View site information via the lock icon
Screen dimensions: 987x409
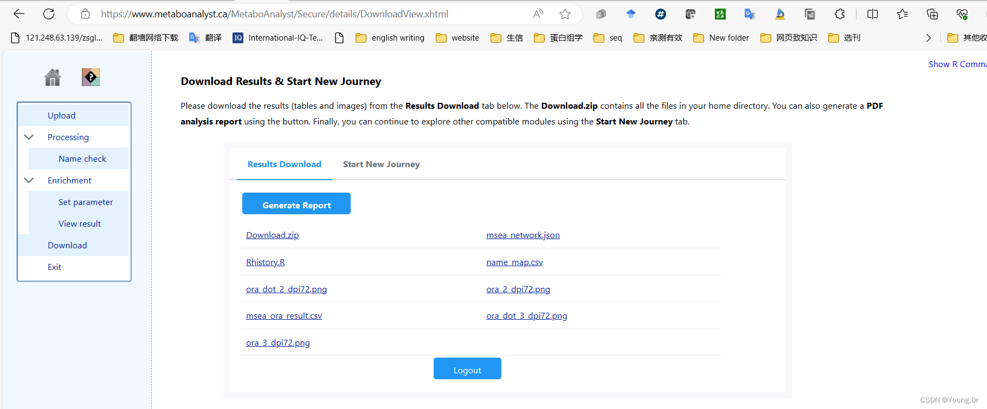tap(85, 14)
